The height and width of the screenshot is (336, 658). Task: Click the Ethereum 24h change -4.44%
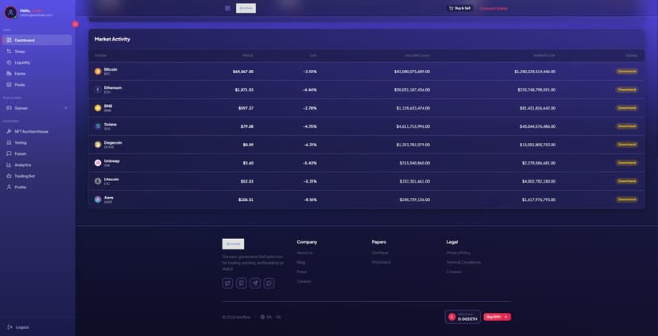[310, 90]
